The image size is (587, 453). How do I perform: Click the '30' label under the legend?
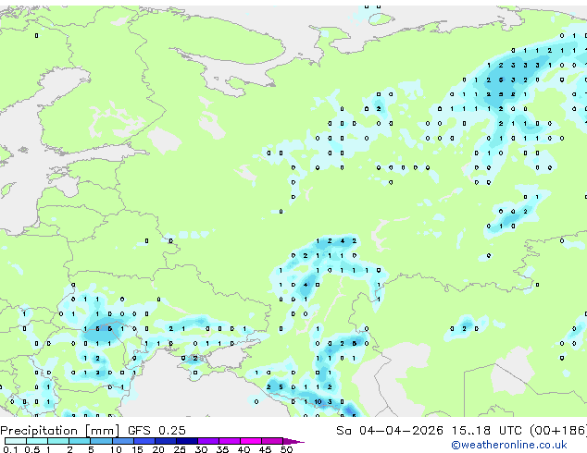point(201,449)
